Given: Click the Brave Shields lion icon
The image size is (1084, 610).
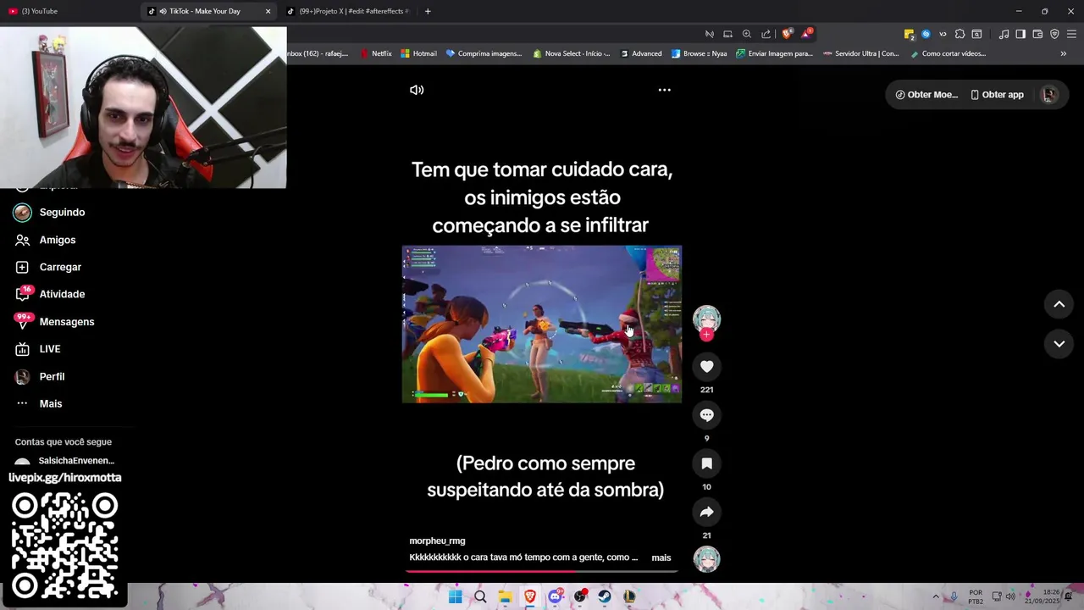Looking at the screenshot, I should pyautogui.click(x=787, y=34).
